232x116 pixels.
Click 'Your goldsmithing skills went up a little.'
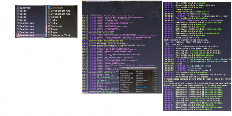click(x=197, y=46)
